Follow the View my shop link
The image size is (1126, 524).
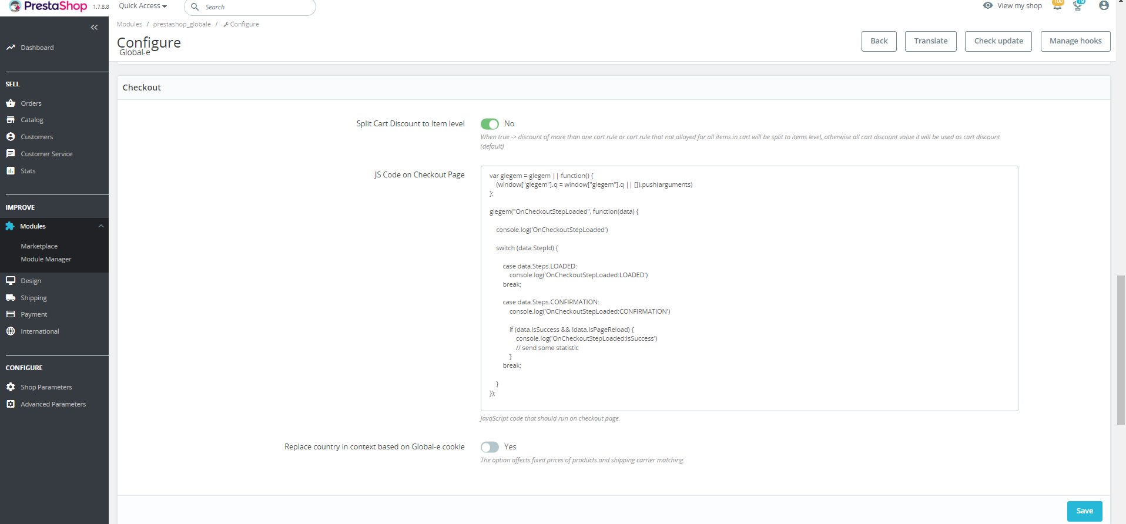(x=1020, y=6)
